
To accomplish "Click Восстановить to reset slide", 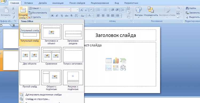I will pyautogui.click(x=38, y=13).
